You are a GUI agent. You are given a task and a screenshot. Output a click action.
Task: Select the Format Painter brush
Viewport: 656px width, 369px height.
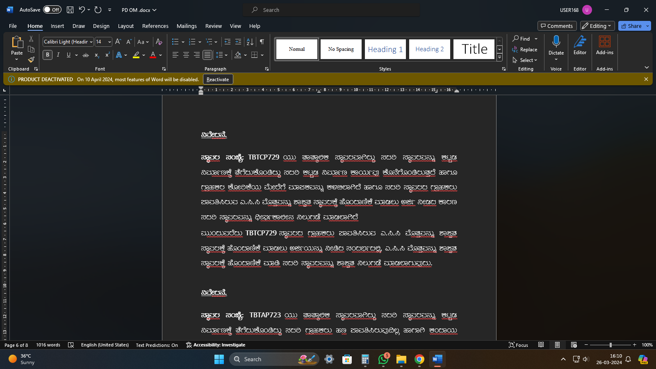pyautogui.click(x=31, y=59)
